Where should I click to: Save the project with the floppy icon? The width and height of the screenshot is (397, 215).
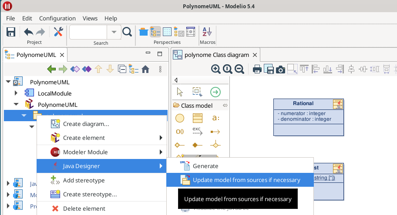pyautogui.click(x=11, y=32)
